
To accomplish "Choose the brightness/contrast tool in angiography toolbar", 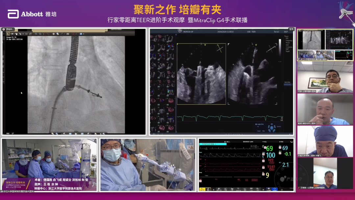I will [20, 34].
